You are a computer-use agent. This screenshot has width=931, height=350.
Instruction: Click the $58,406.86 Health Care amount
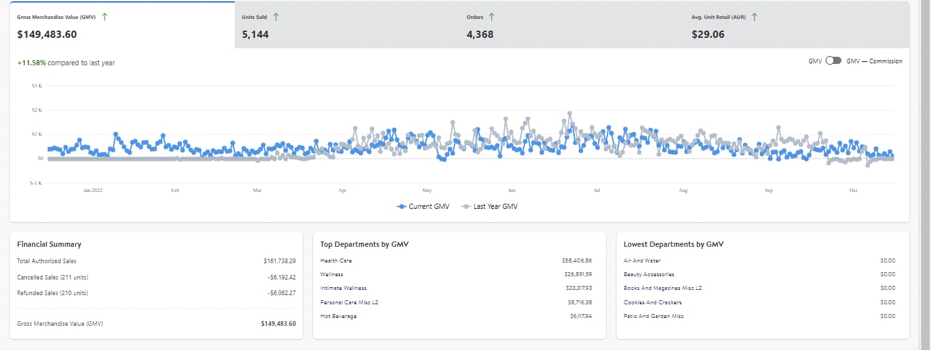(x=577, y=261)
